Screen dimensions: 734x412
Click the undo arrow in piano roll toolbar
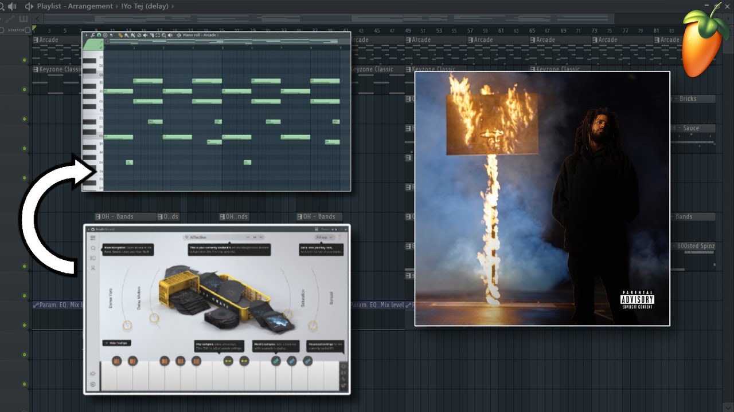tap(111, 35)
